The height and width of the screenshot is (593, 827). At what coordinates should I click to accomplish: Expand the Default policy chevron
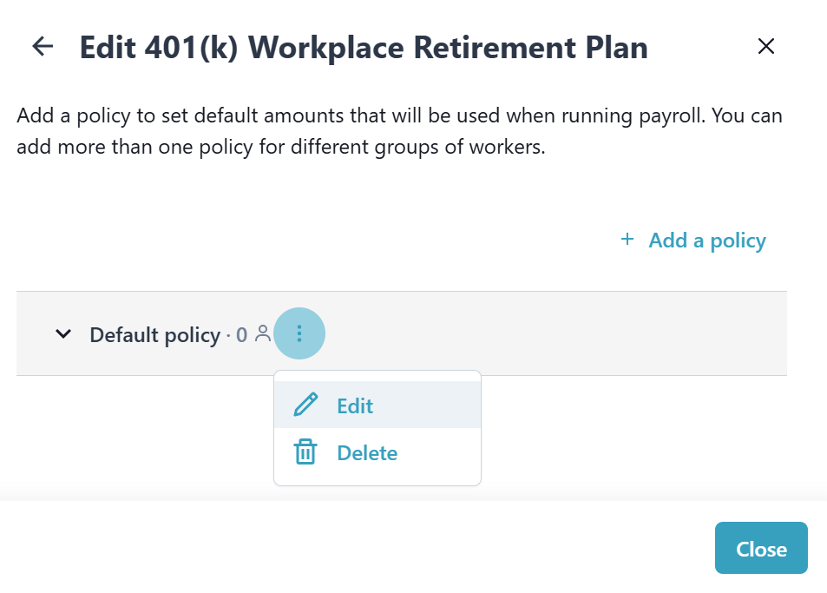pos(63,334)
